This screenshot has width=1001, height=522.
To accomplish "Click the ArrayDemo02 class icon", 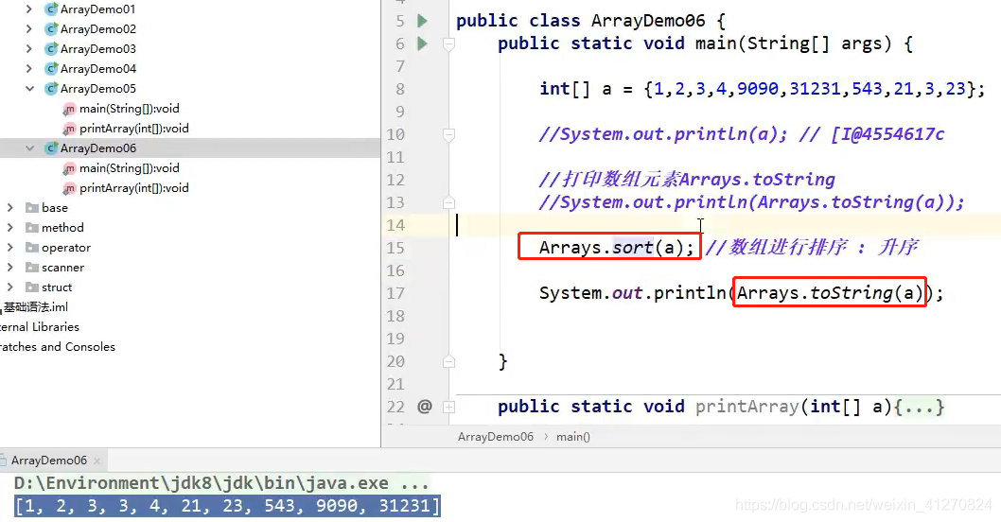I will (51, 29).
